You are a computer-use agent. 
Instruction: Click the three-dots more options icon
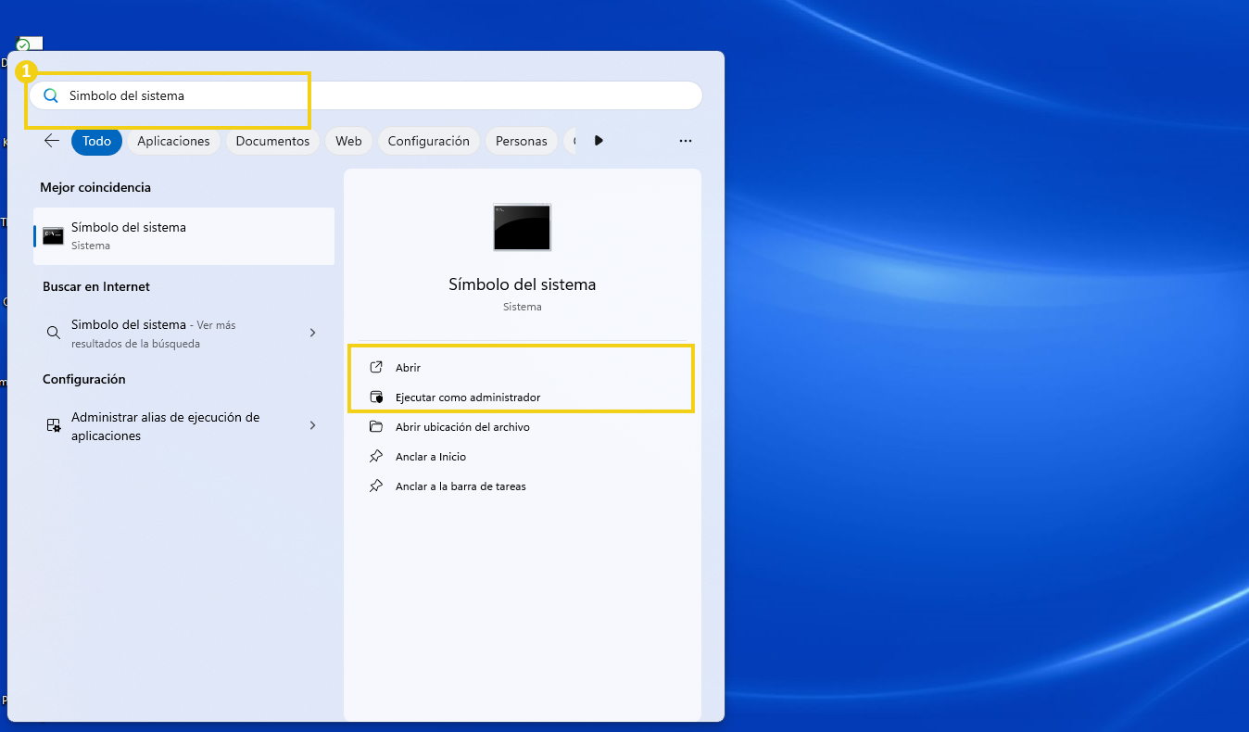coord(686,141)
